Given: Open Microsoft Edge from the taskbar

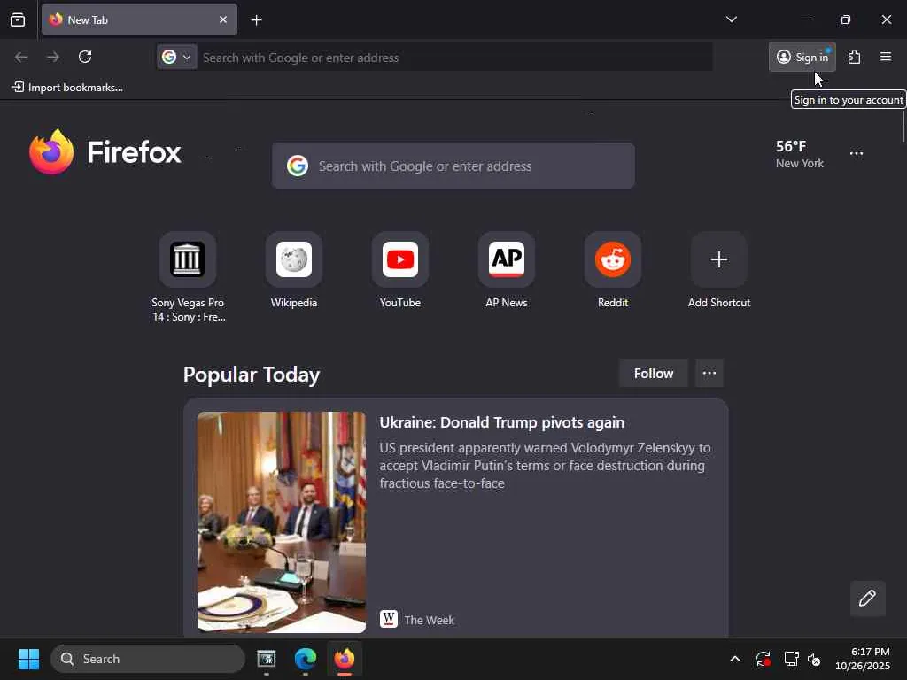Looking at the screenshot, I should pyautogui.click(x=306, y=659).
